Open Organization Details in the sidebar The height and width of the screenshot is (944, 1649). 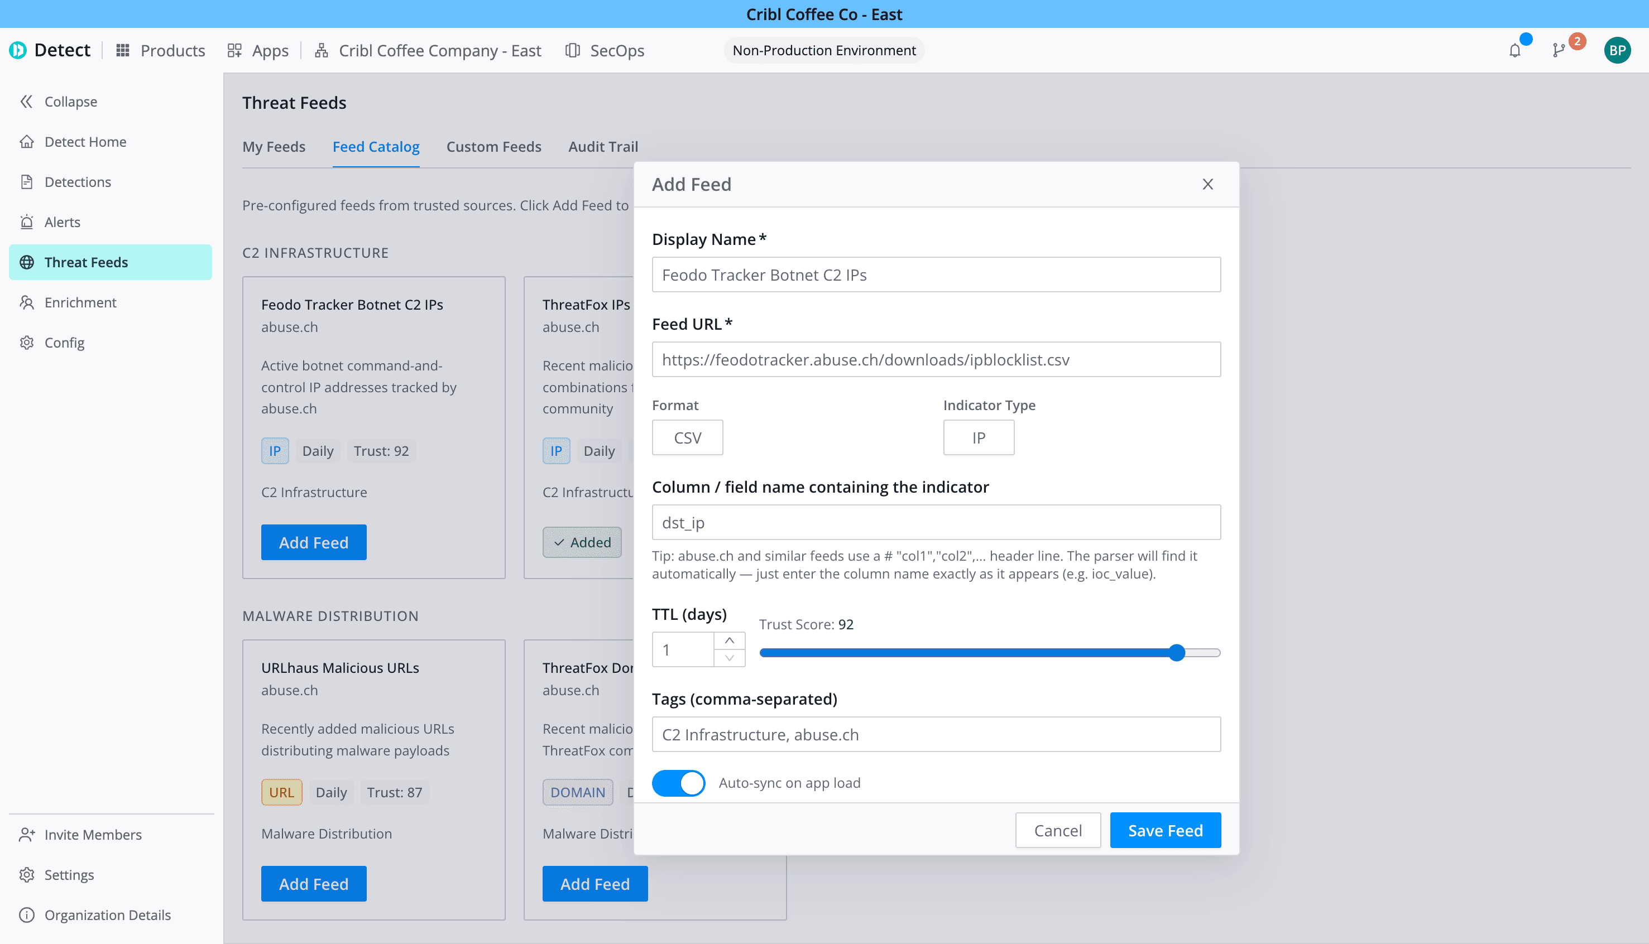click(x=111, y=915)
